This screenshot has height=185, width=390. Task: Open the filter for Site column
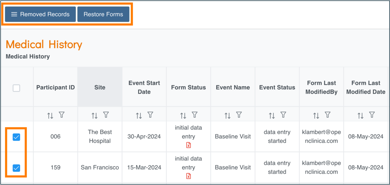(x=106, y=115)
